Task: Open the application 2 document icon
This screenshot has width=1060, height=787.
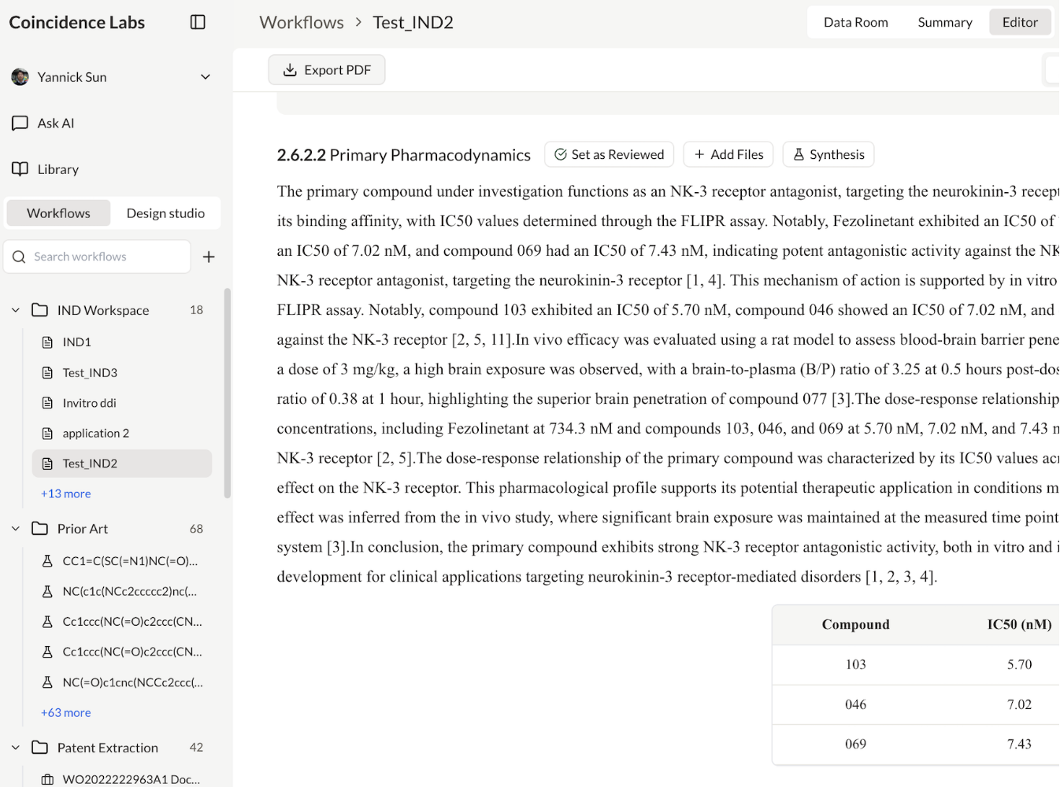Action: point(47,434)
